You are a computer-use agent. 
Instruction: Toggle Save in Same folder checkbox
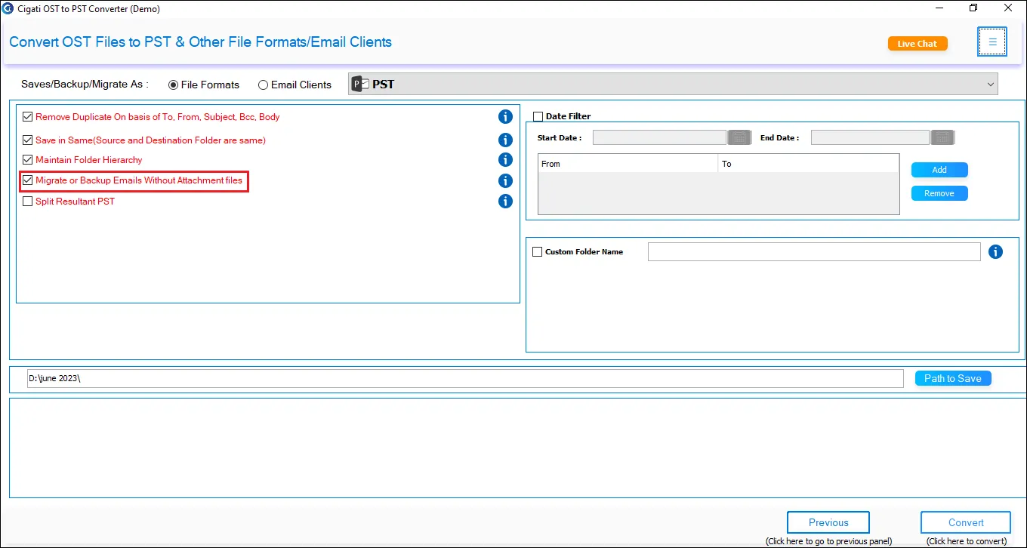click(28, 140)
